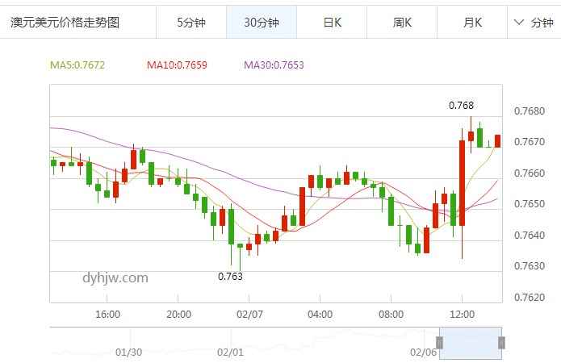The width and height of the screenshot is (561, 363).
Task: Click the 0.768 high price marker
Action: coord(461,106)
